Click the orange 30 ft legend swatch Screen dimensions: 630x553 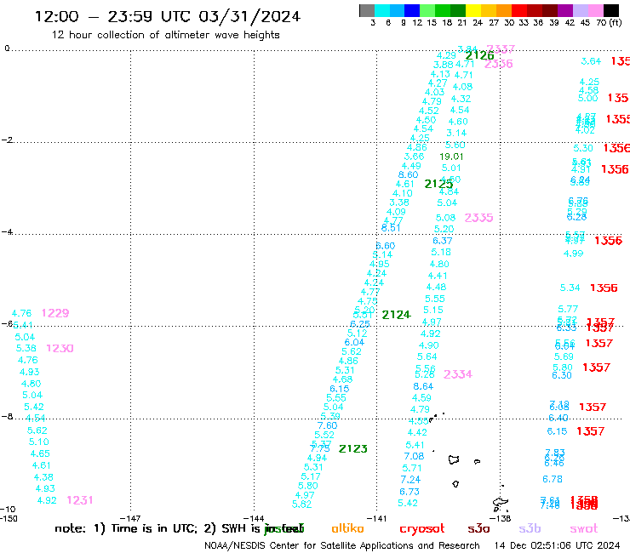[503, 11]
